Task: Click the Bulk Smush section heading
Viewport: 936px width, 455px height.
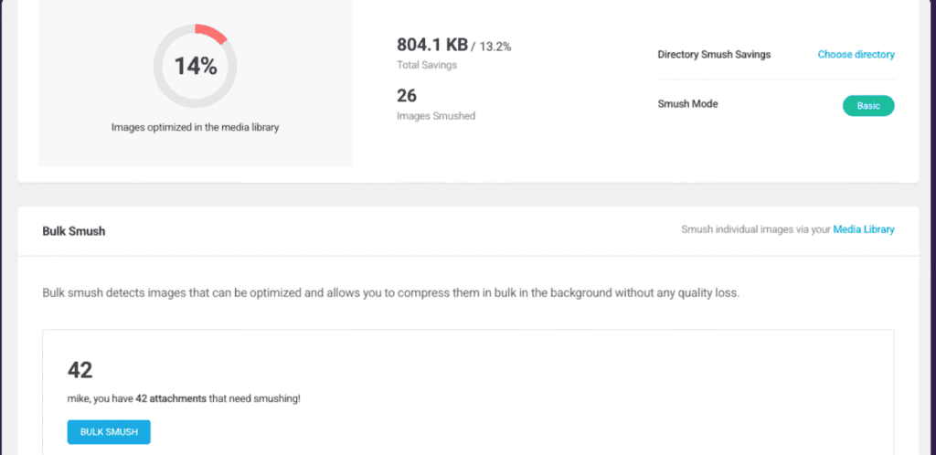Action: click(73, 231)
